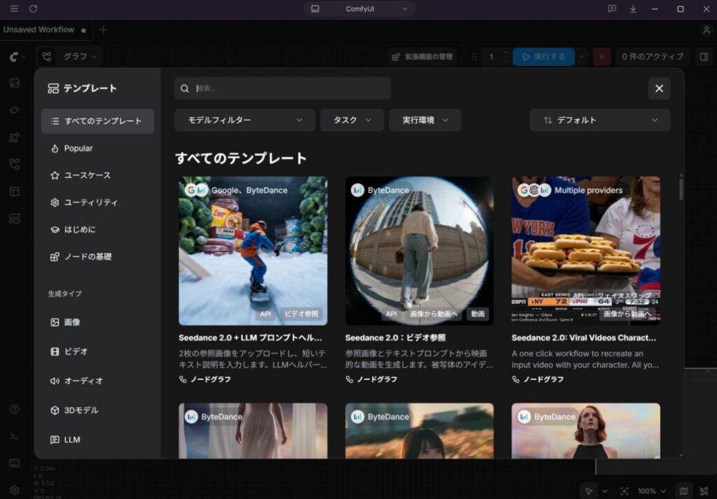This screenshot has width=717, height=499.
Task: Open the ByteDance white dress template thumbnail
Action: (x=253, y=431)
